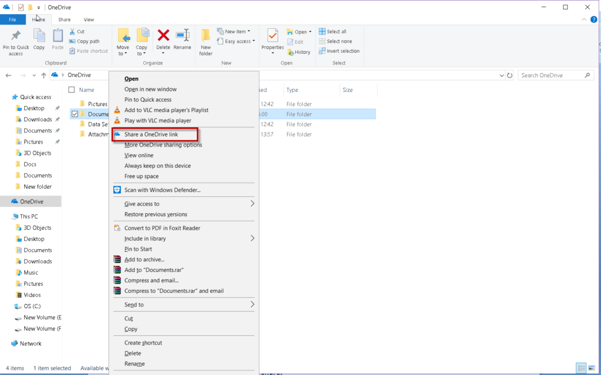Expand Give access to submenu

point(184,204)
